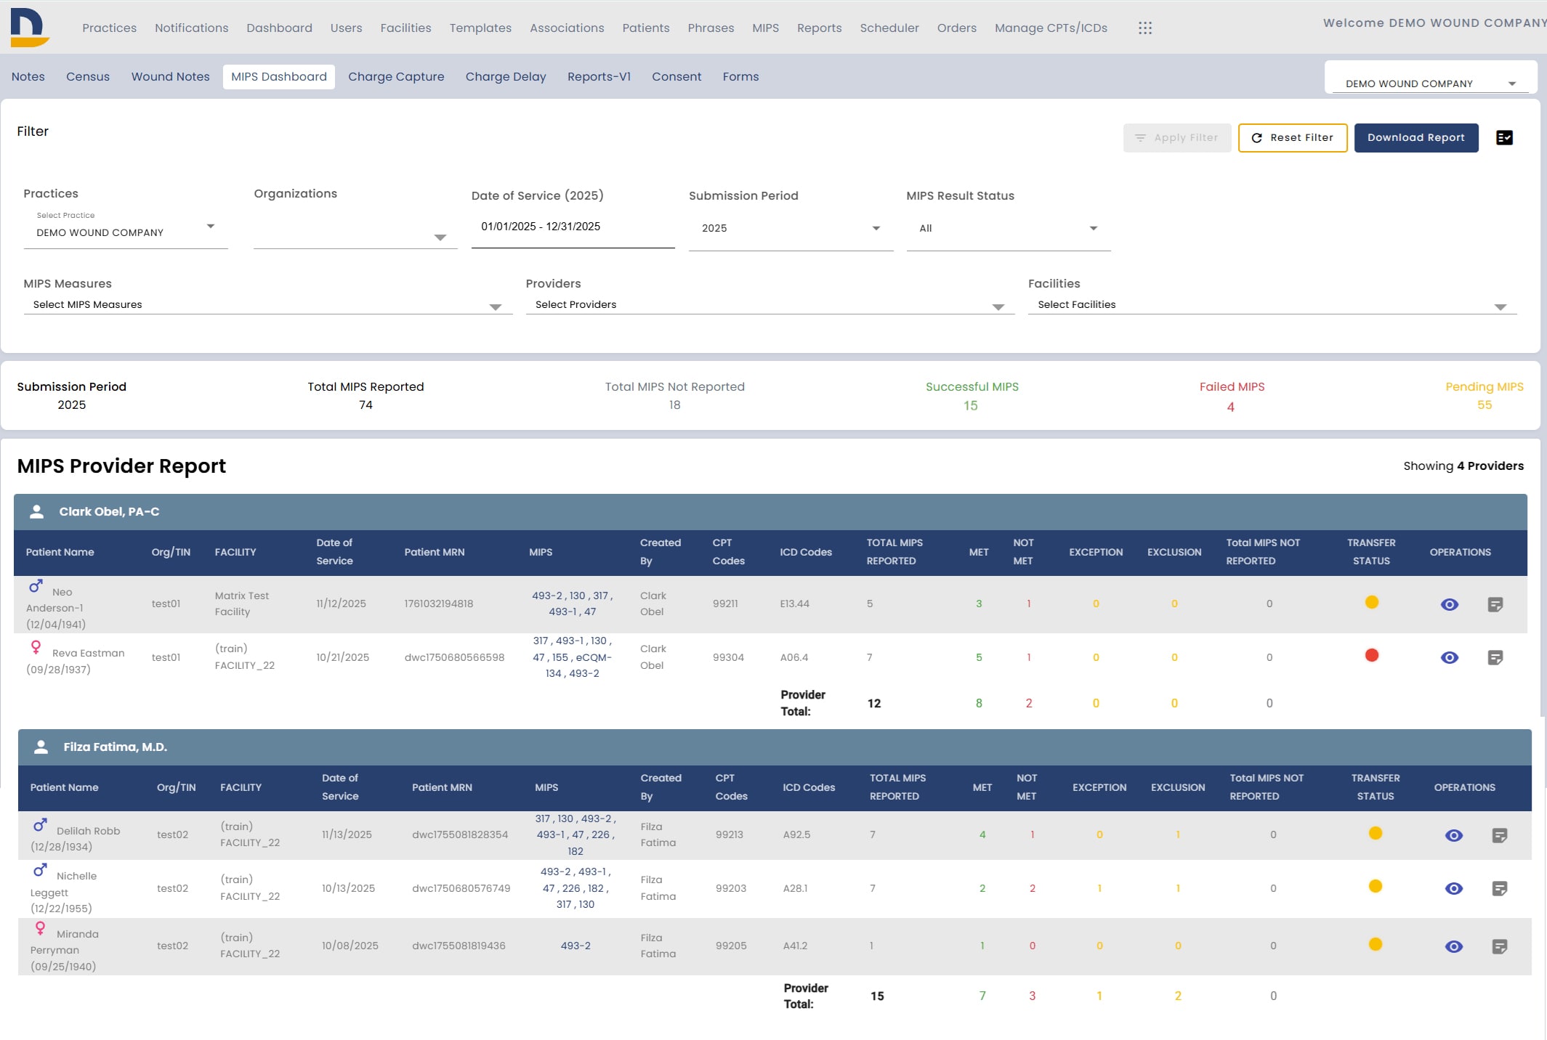Click male gender icon beside Delilah Robb

40,825
